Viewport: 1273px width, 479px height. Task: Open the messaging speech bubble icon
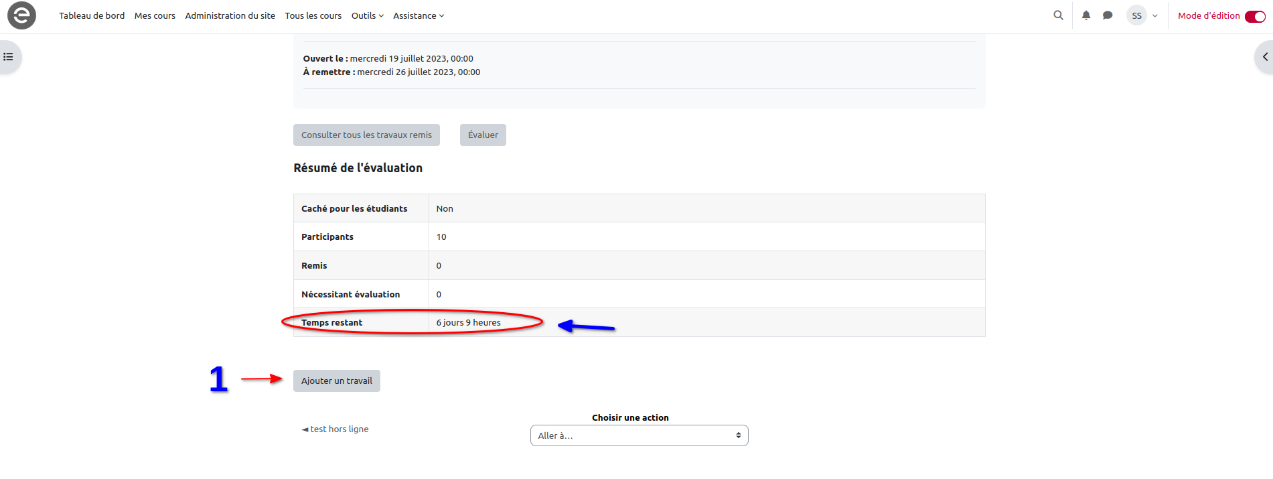(1108, 15)
